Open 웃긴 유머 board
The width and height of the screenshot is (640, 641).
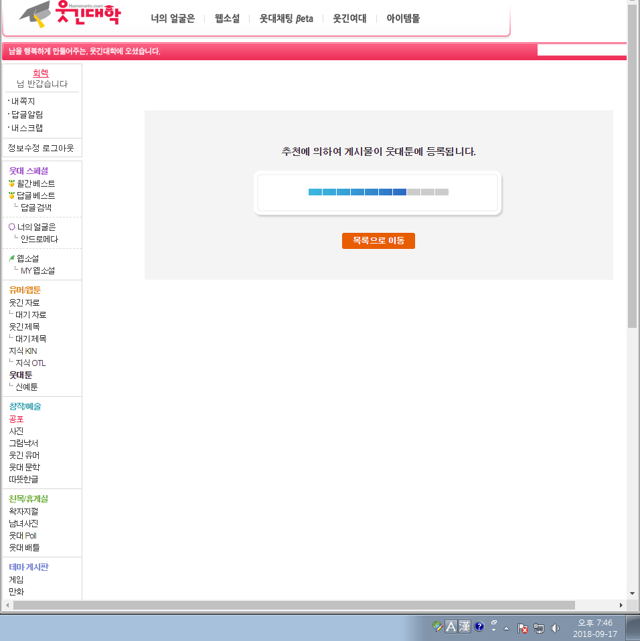pyautogui.click(x=24, y=455)
